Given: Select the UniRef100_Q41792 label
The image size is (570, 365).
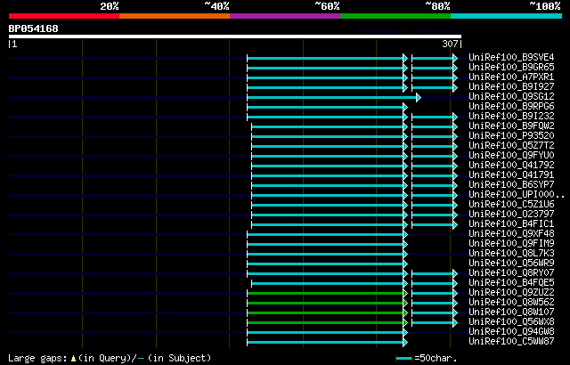Looking at the screenshot, I should point(511,166).
